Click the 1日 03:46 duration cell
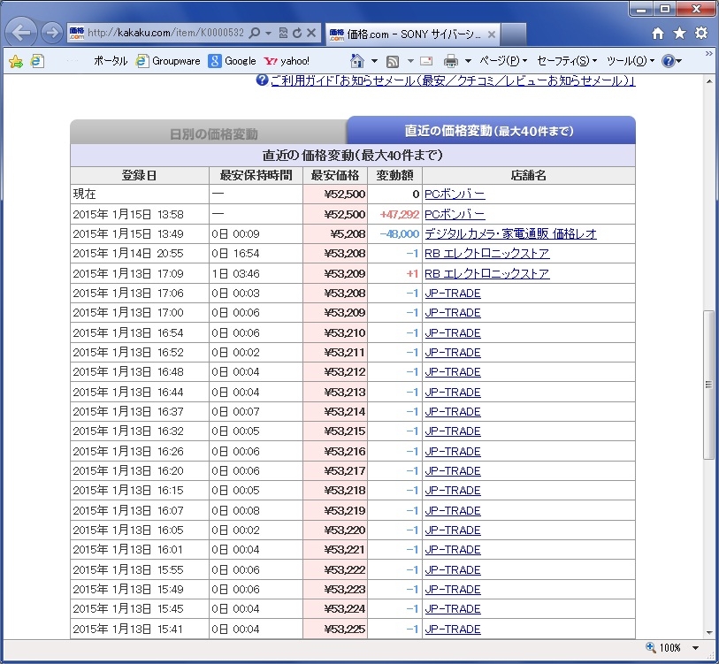Viewport: 719px width, 664px height. coord(256,274)
